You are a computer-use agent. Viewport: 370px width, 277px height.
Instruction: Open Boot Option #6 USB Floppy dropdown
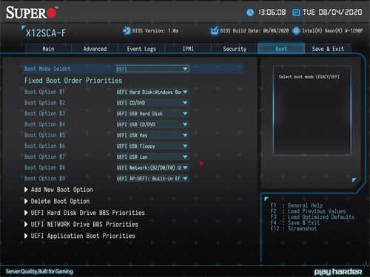152,146
